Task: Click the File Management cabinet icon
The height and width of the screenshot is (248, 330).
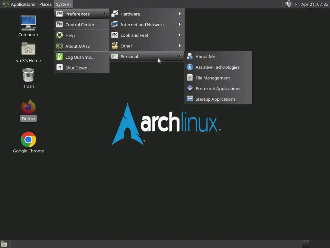Action: [x=189, y=77]
